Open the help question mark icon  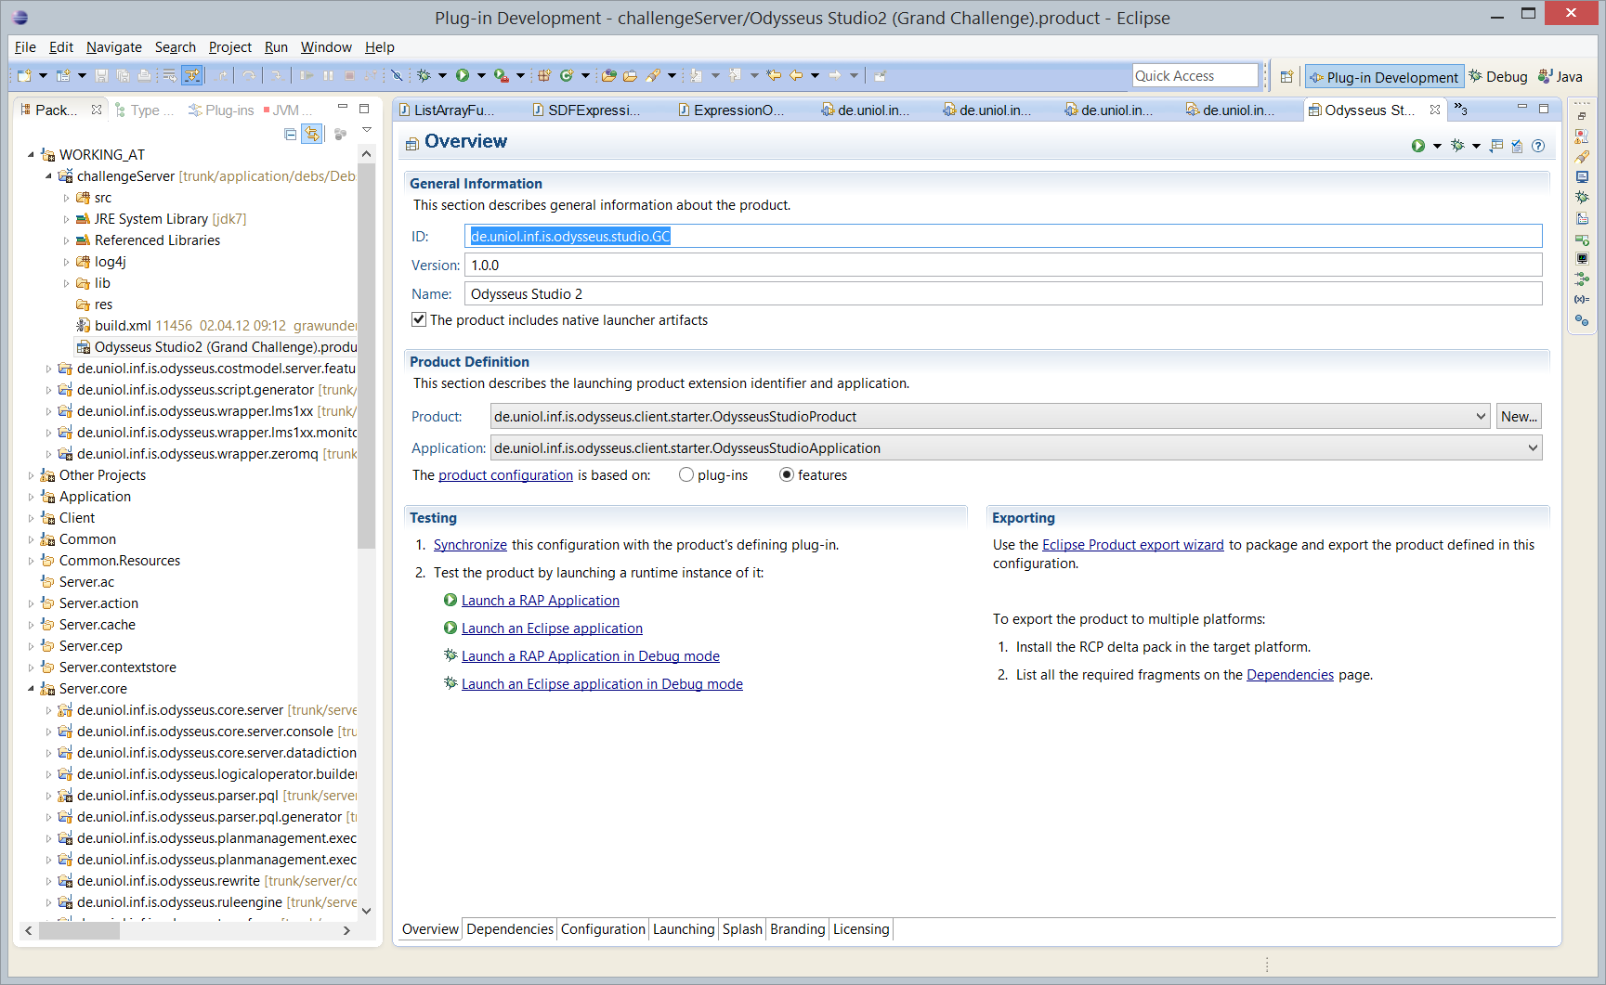coord(1538,146)
